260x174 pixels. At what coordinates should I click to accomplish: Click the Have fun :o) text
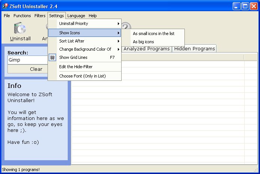tap(23, 142)
